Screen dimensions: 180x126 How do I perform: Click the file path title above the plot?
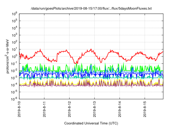click(x=91, y=9)
